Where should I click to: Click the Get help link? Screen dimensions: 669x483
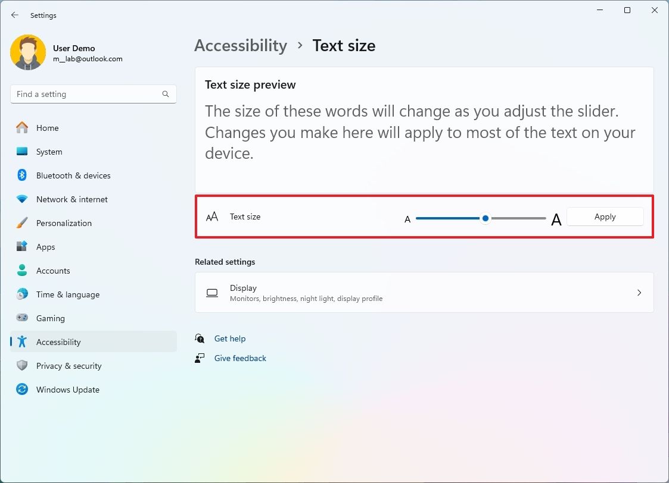[x=230, y=338]
